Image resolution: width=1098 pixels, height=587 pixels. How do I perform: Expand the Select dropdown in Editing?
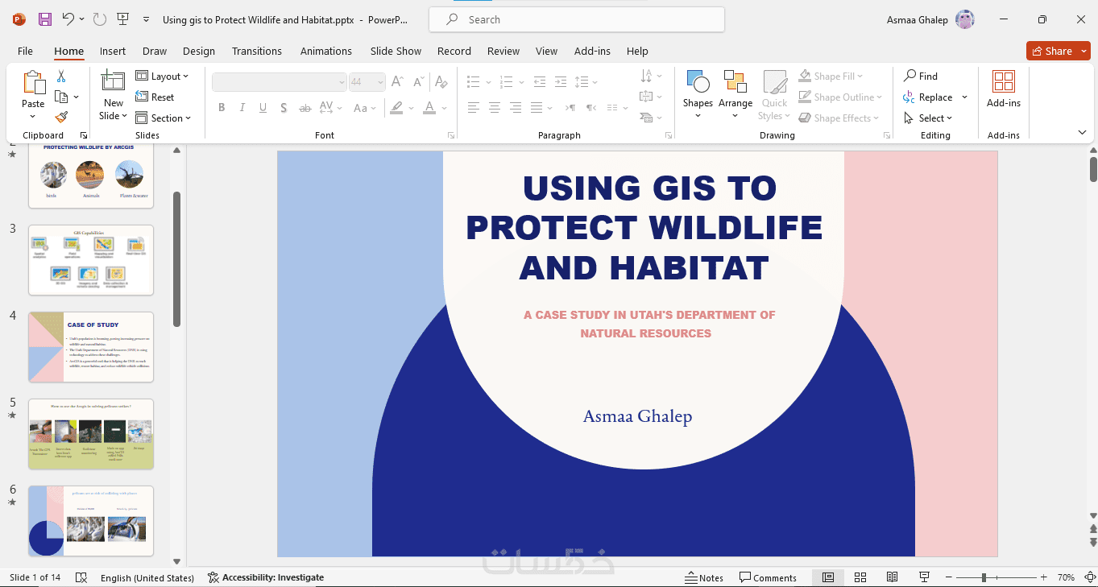click(x=934, y=118)
